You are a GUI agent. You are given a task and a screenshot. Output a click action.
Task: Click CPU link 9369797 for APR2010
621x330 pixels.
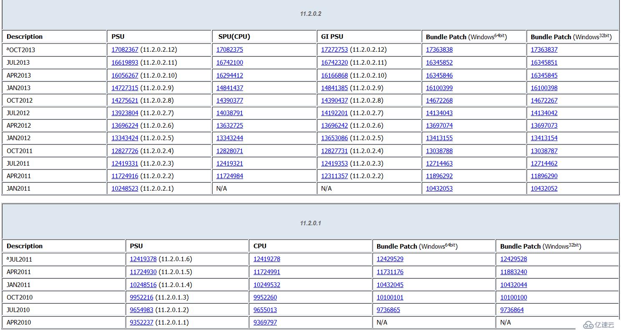pos(265,322)
